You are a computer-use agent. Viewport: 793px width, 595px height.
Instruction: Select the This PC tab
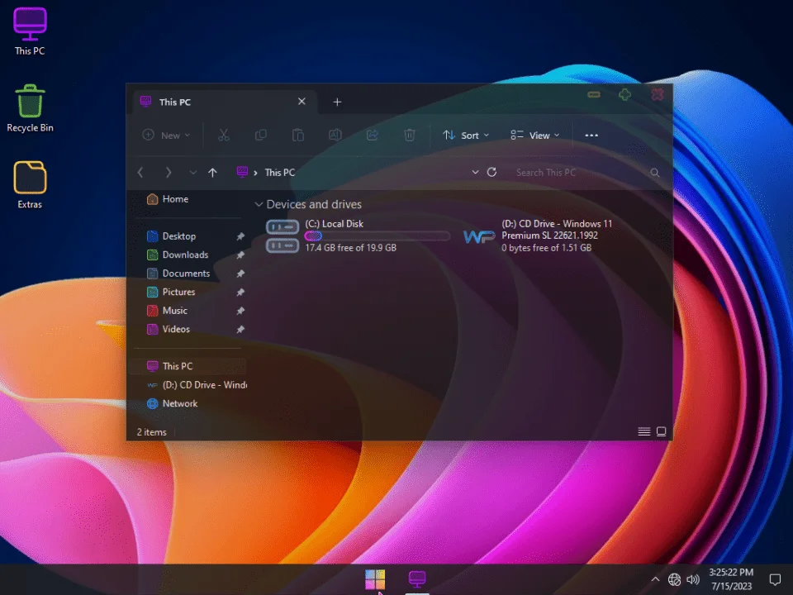(x=225, y=102)
